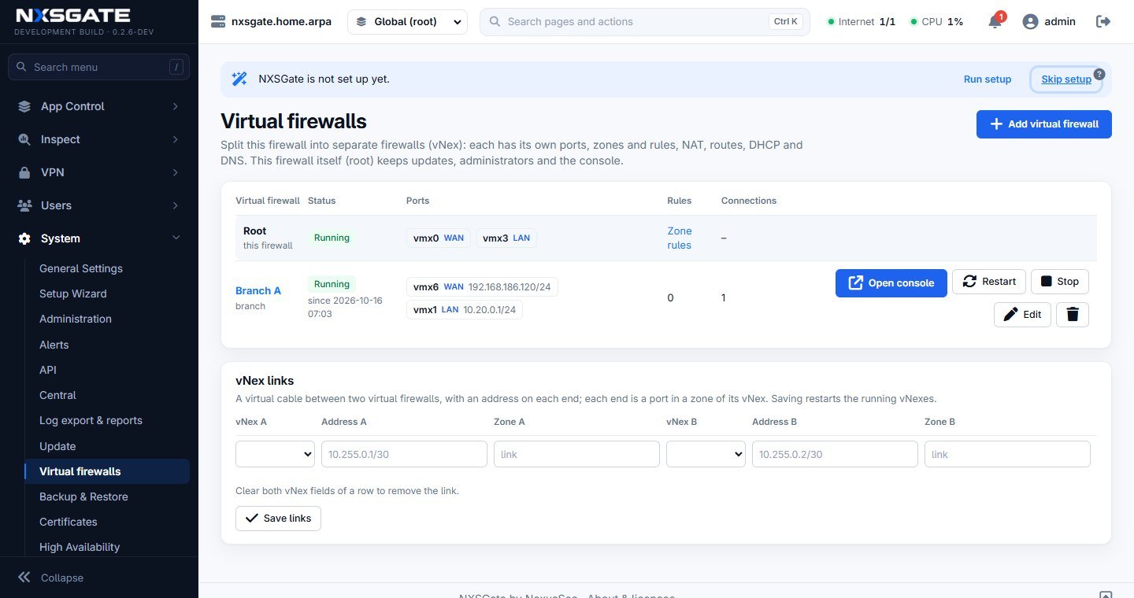Click the Inspect magnifier icon in sidebar
Screen dimensions: 1134x598
tap(24, 139)
